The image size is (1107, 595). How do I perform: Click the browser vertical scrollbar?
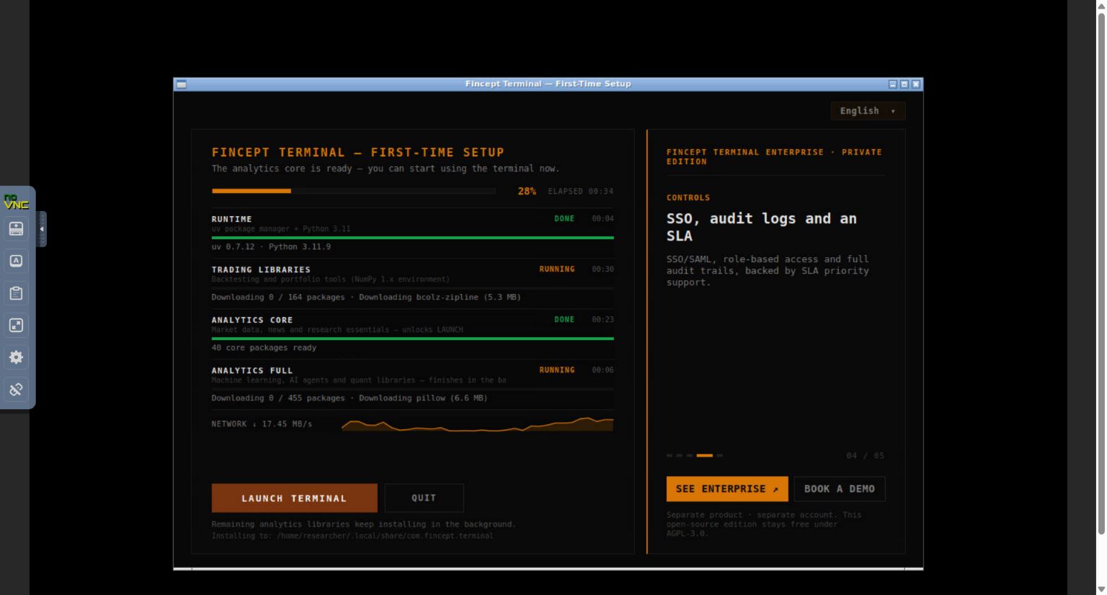tap(1101, 274)
